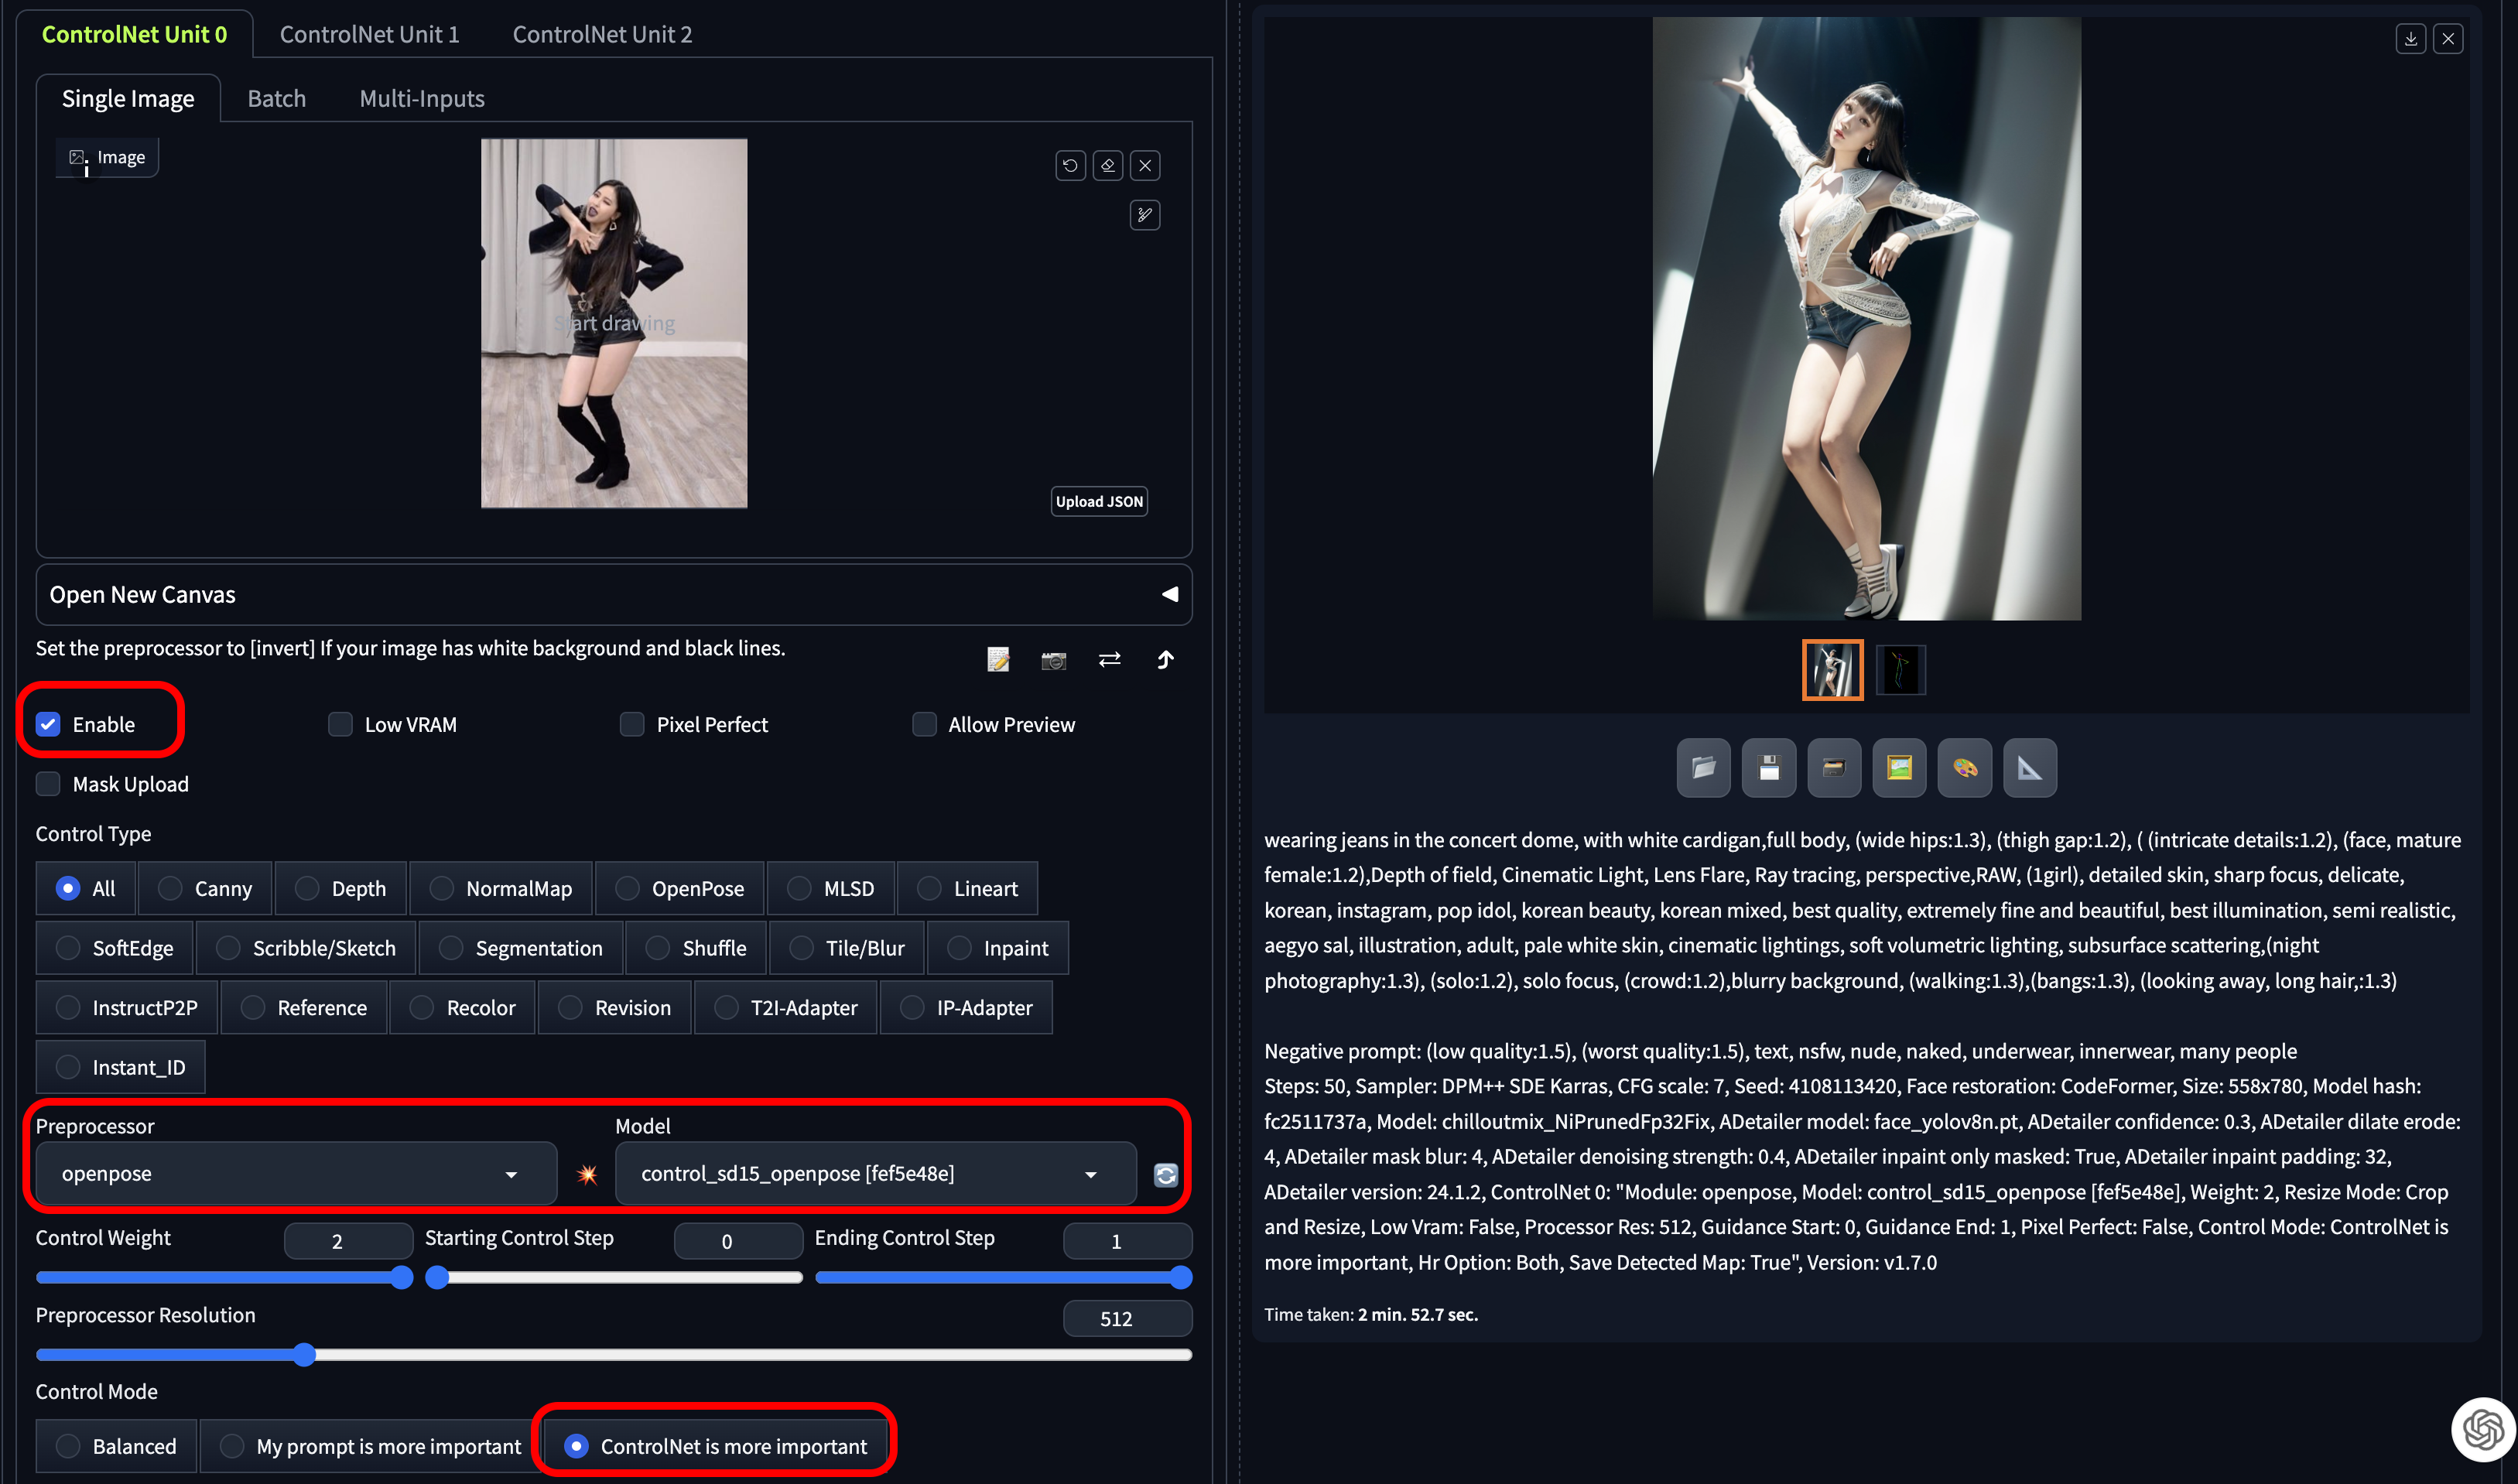
Task: Open the Preprocessor dropdown
Action: (296, 1174)
